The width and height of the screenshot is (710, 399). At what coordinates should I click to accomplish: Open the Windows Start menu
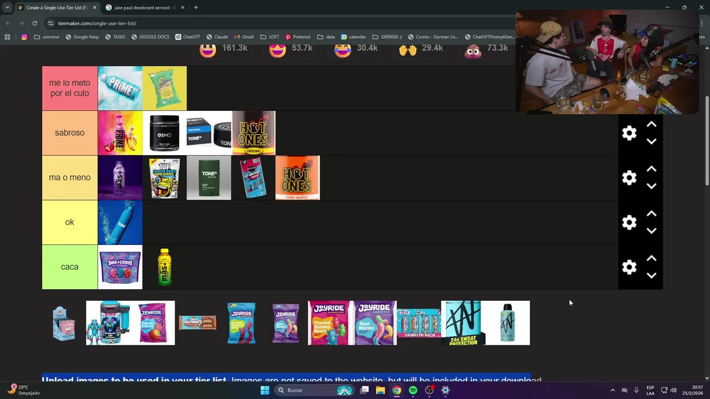click(265, 390)
